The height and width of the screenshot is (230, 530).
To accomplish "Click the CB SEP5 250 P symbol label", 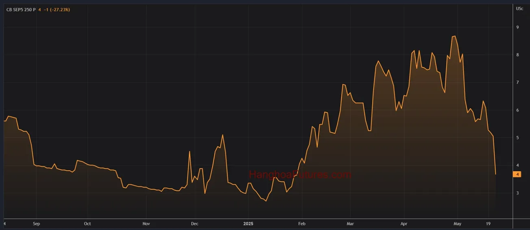I will tap(21, 10).
